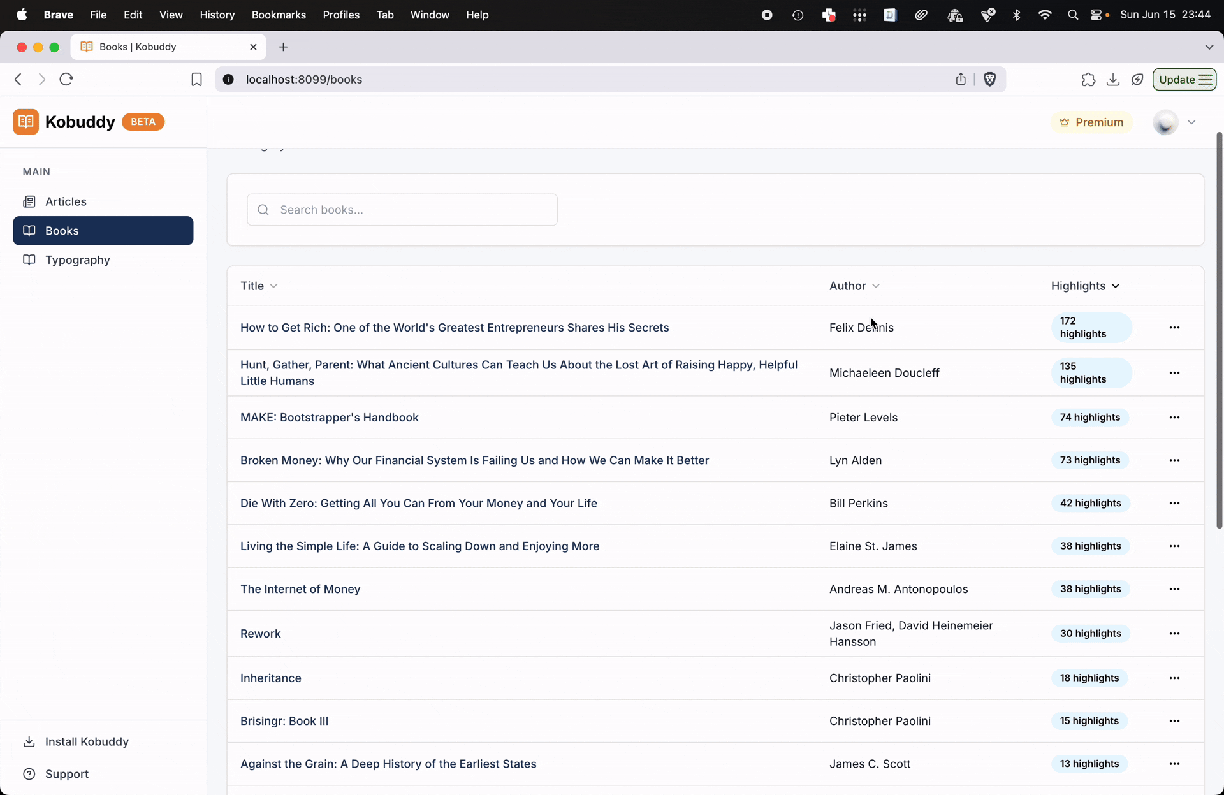Click inside the Search books field

pyautogui.click(x=402, y=210)
